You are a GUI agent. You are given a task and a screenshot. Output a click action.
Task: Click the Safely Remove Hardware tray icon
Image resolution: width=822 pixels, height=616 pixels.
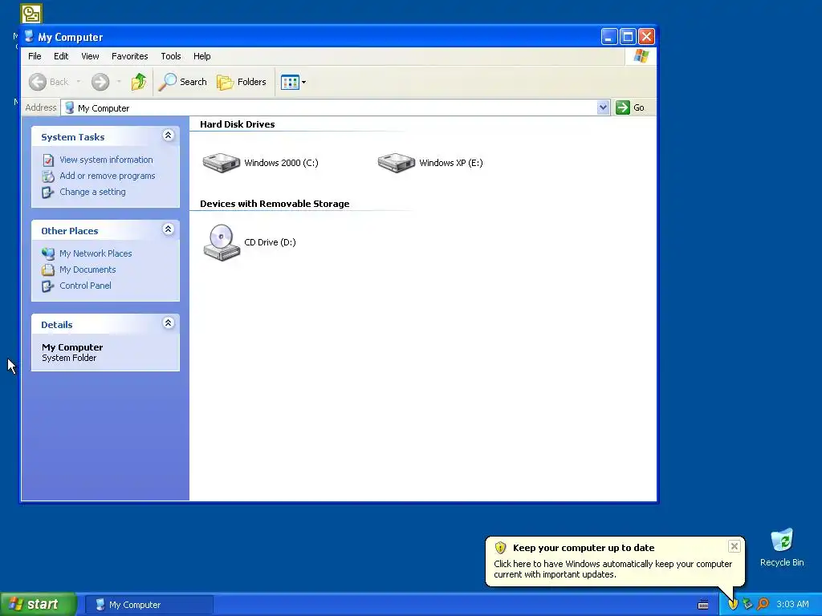click(x=747, y=605)
